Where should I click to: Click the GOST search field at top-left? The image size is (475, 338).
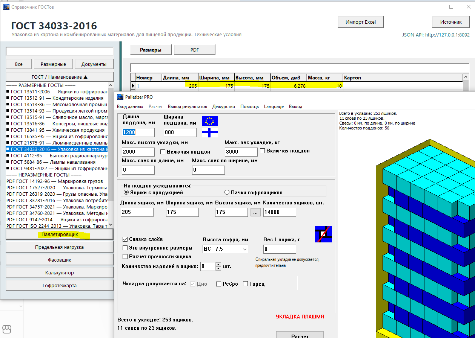coord(60,51)
